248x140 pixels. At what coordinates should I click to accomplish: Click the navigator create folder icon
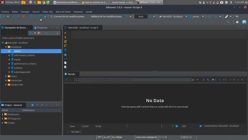coord(39,33)
